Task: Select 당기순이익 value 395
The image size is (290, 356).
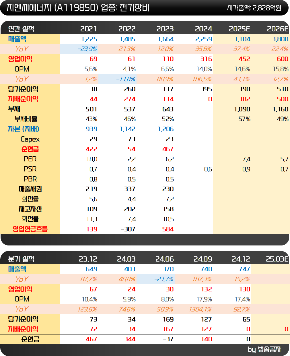Action: coord(206,89)
